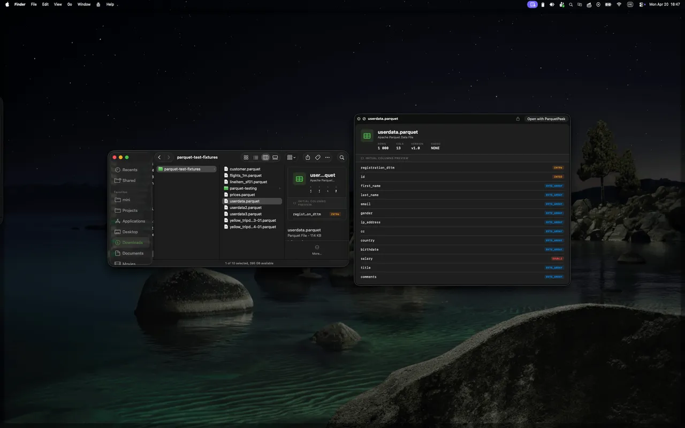Open the mini folder in sidebar
The image size is (685, 428).
[126, 200]
